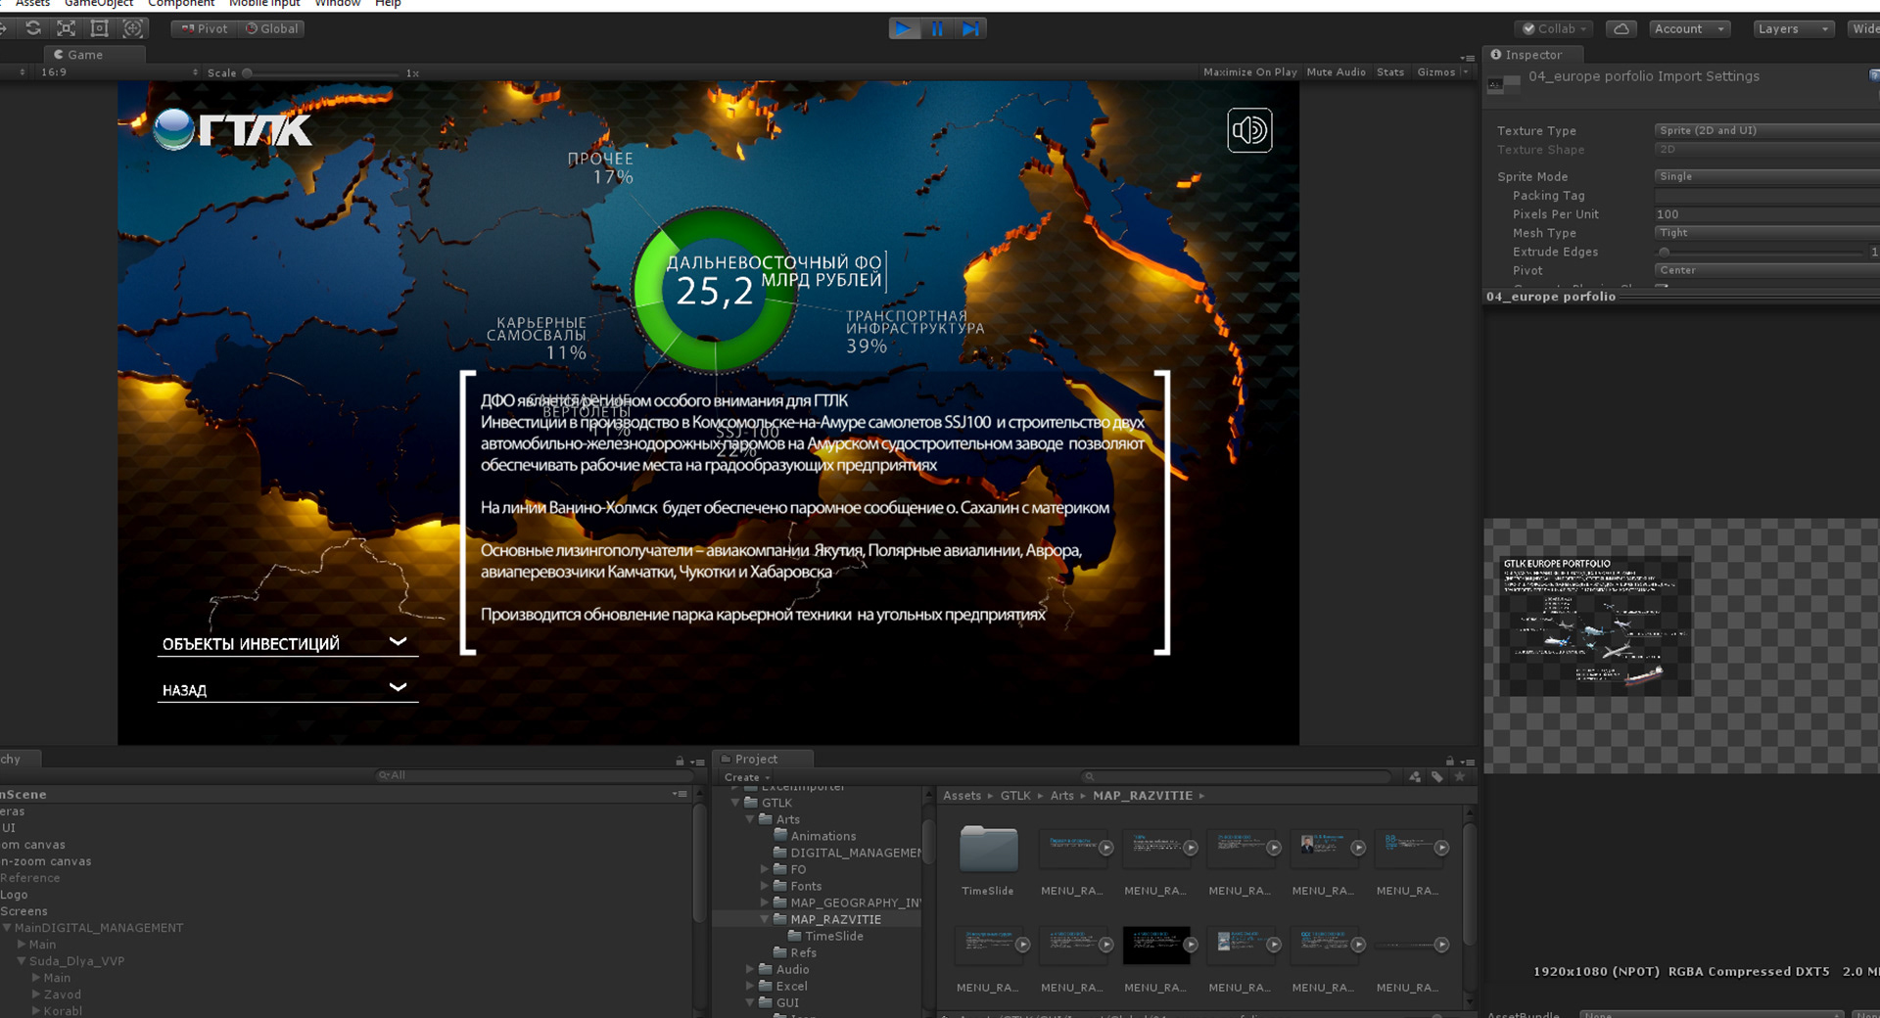Click the green donut chart
The height and width of the screenshot is (1018, 1880).
tap(715, 290)
